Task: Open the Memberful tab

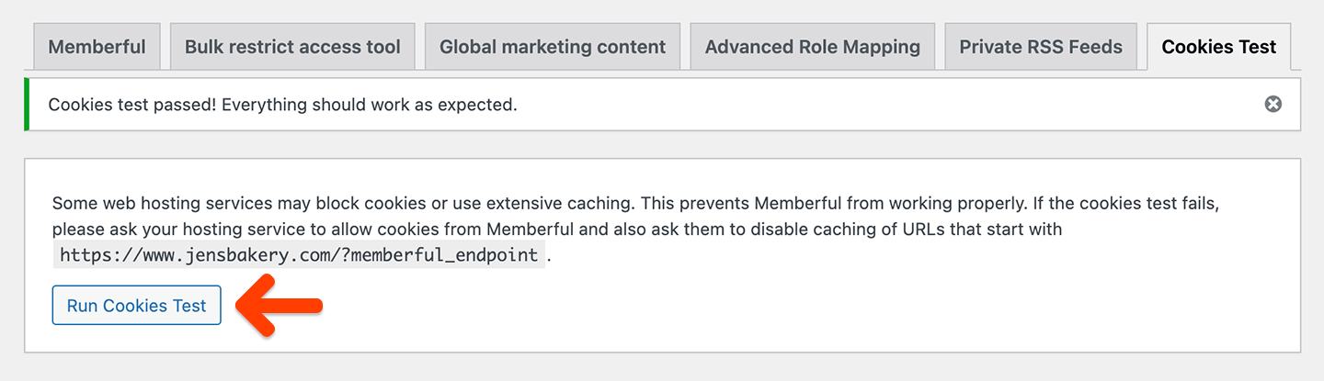Action: pos(97,47)
